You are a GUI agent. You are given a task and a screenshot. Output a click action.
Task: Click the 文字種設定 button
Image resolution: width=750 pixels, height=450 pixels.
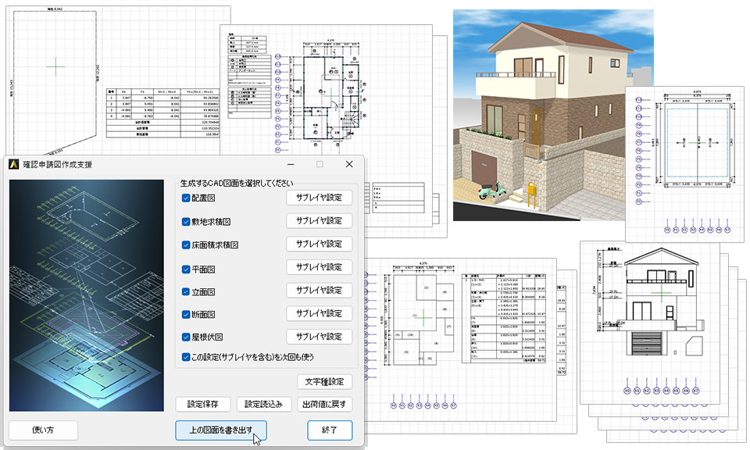click(x=324, y=382)
